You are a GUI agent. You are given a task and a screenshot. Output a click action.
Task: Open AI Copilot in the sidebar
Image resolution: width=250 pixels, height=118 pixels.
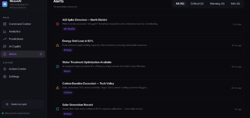23,47
